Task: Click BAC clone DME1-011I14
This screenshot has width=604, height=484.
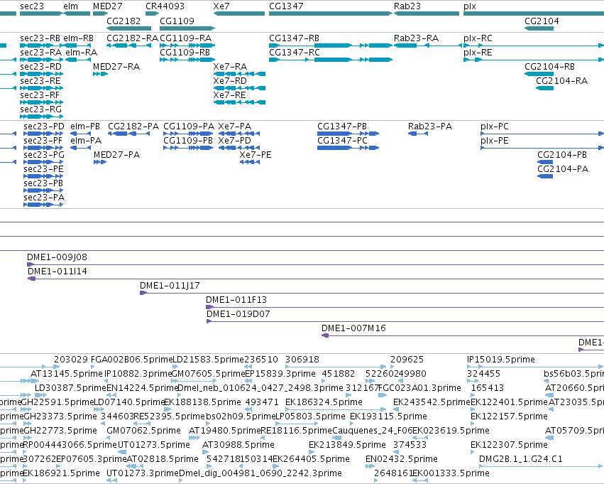Action: pos(57,271)
